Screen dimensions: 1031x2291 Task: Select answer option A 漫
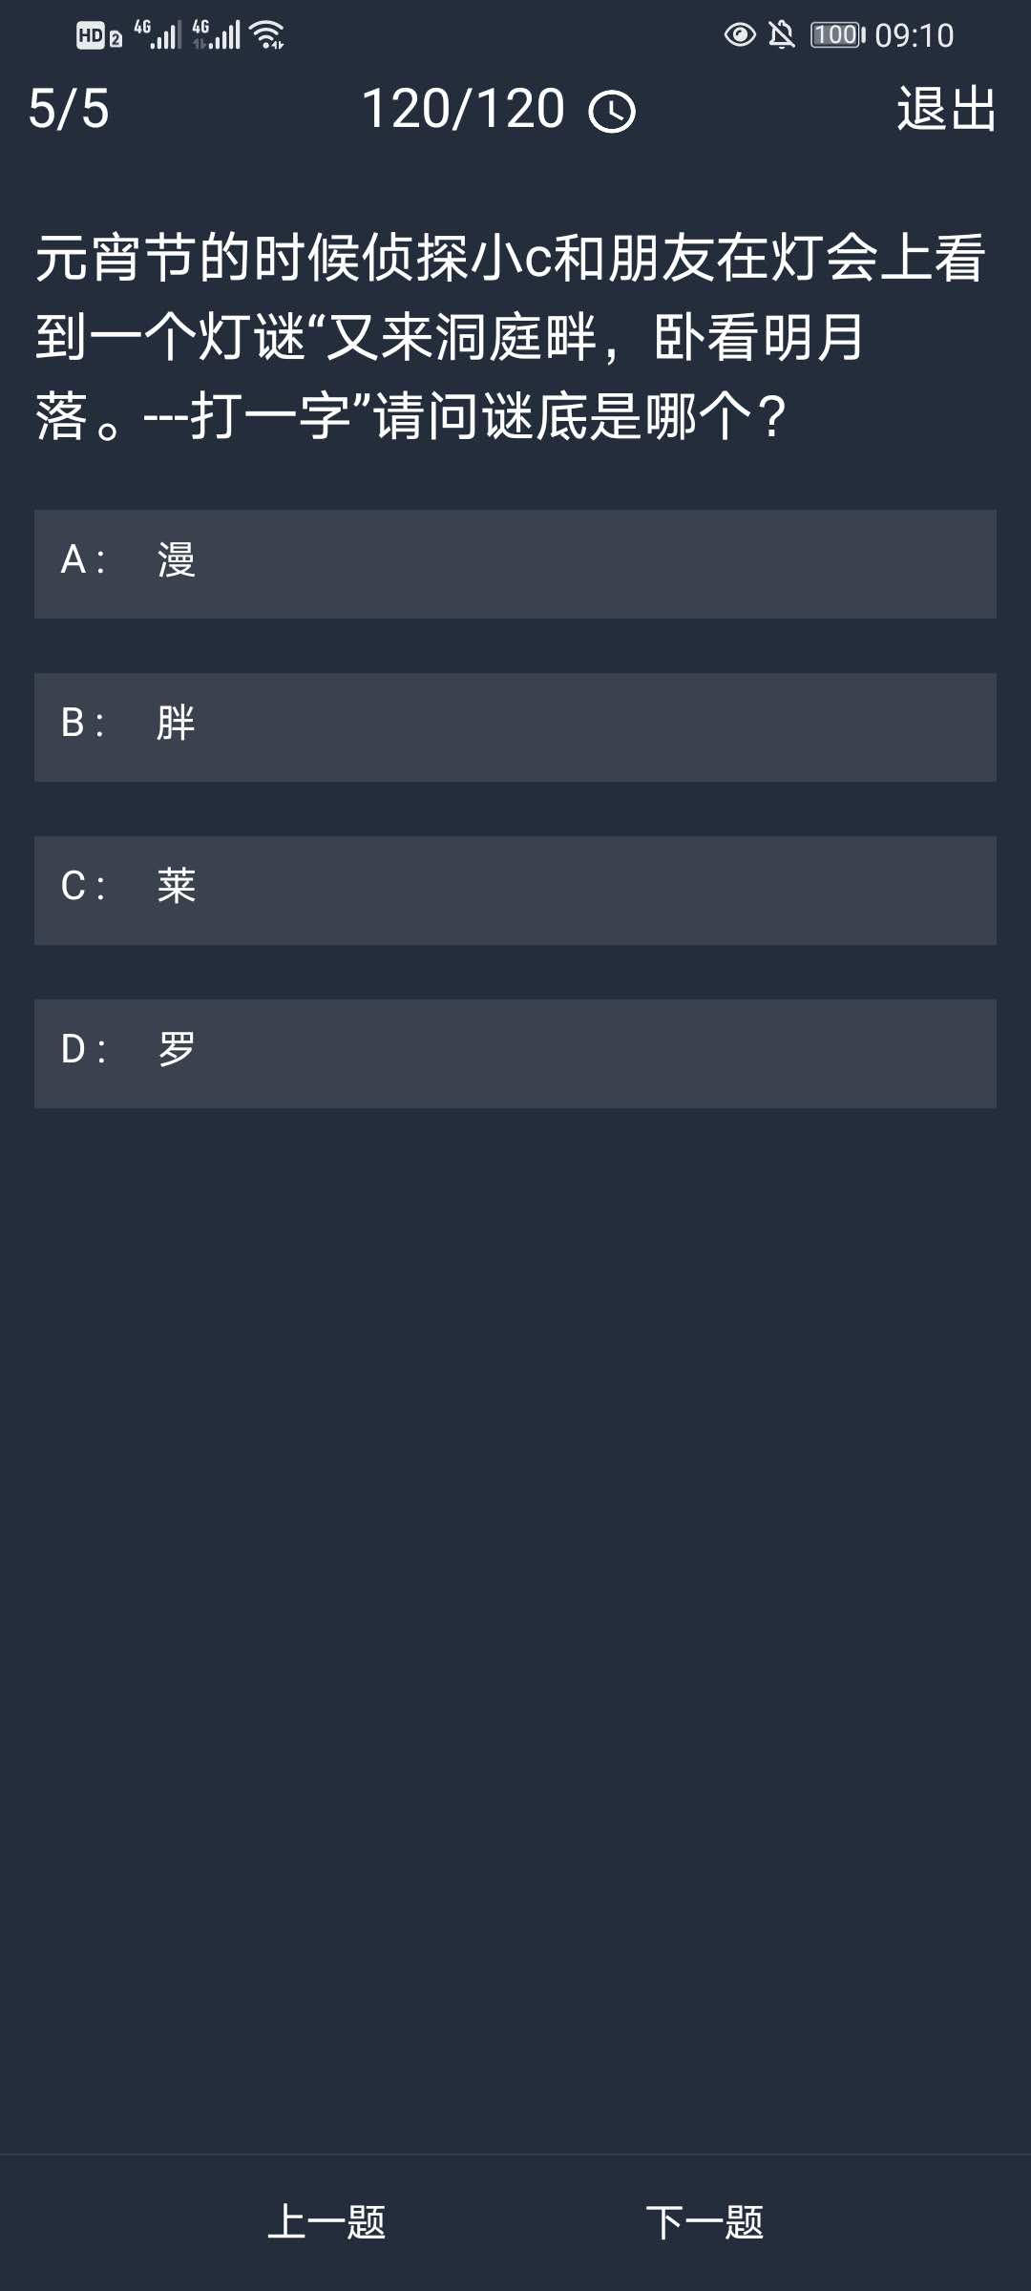click(515, 563)
